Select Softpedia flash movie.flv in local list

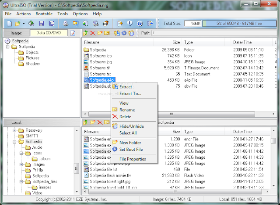(110, 175)
